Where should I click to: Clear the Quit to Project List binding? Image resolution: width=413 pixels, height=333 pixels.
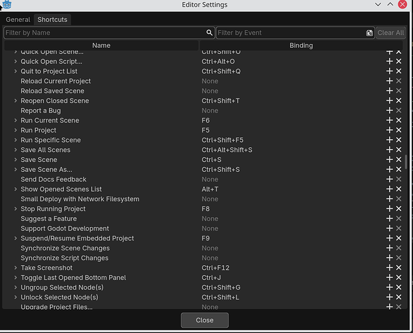click(x=399, y=71)
